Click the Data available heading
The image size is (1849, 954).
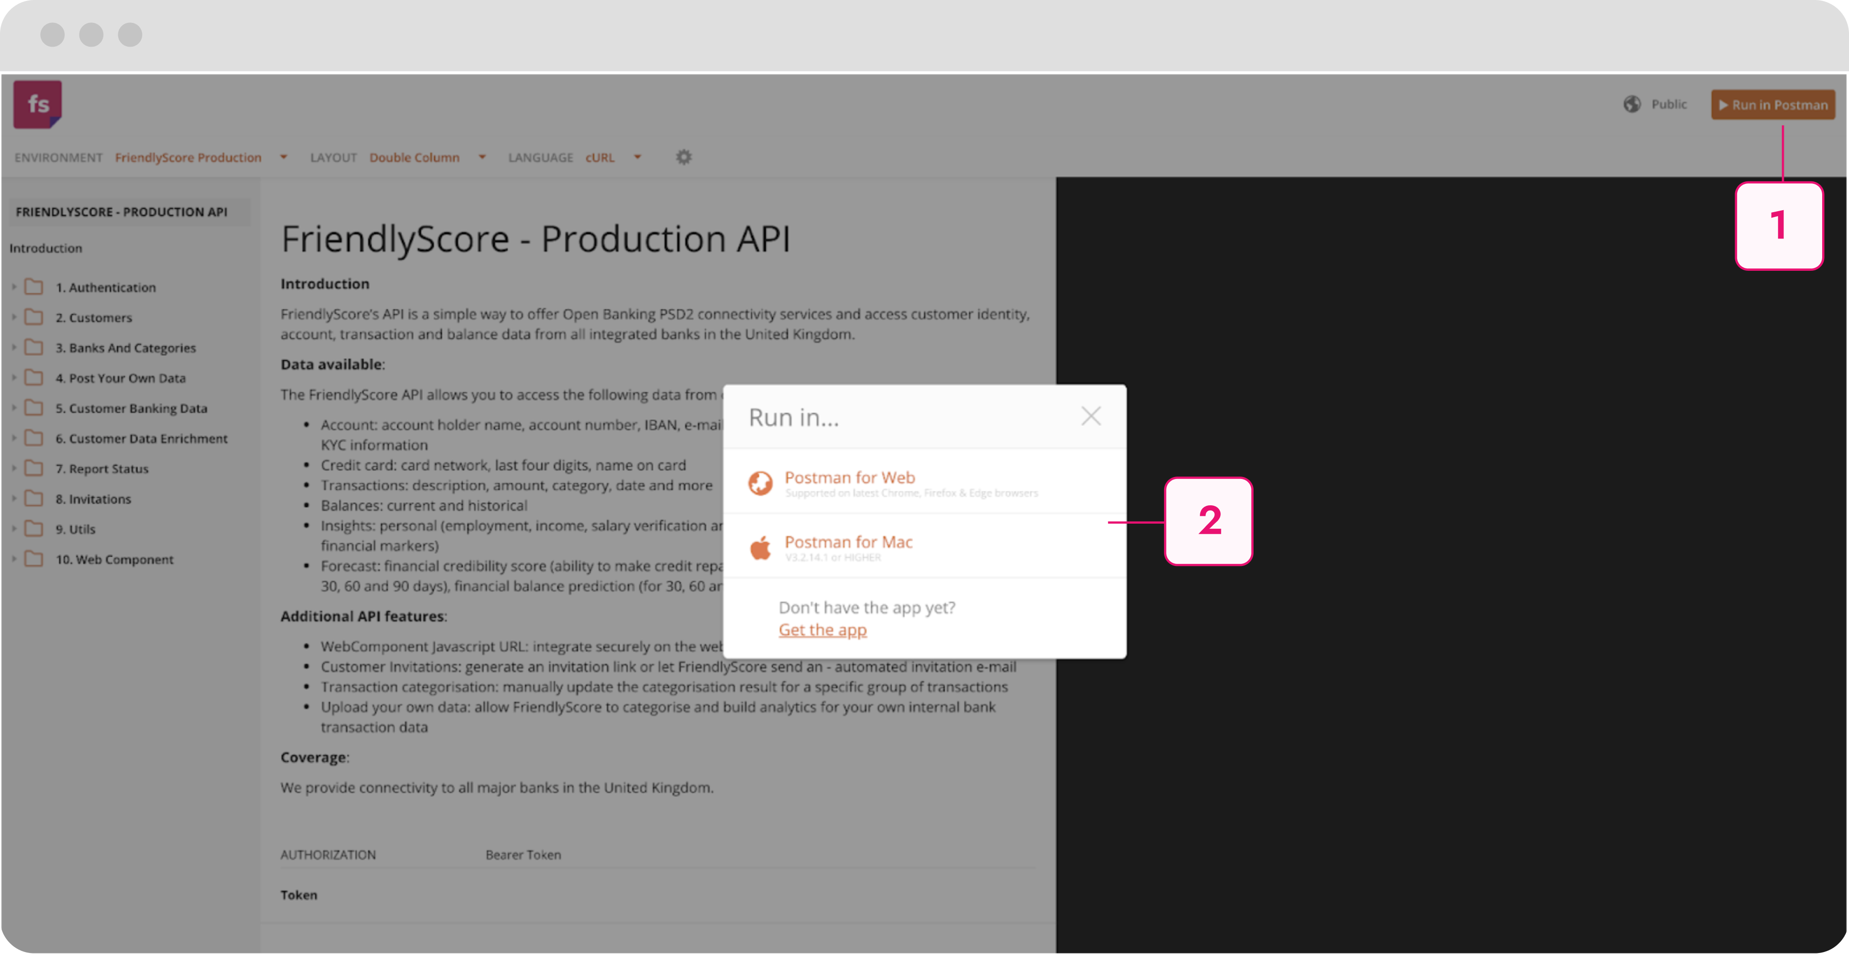(333, 364)
